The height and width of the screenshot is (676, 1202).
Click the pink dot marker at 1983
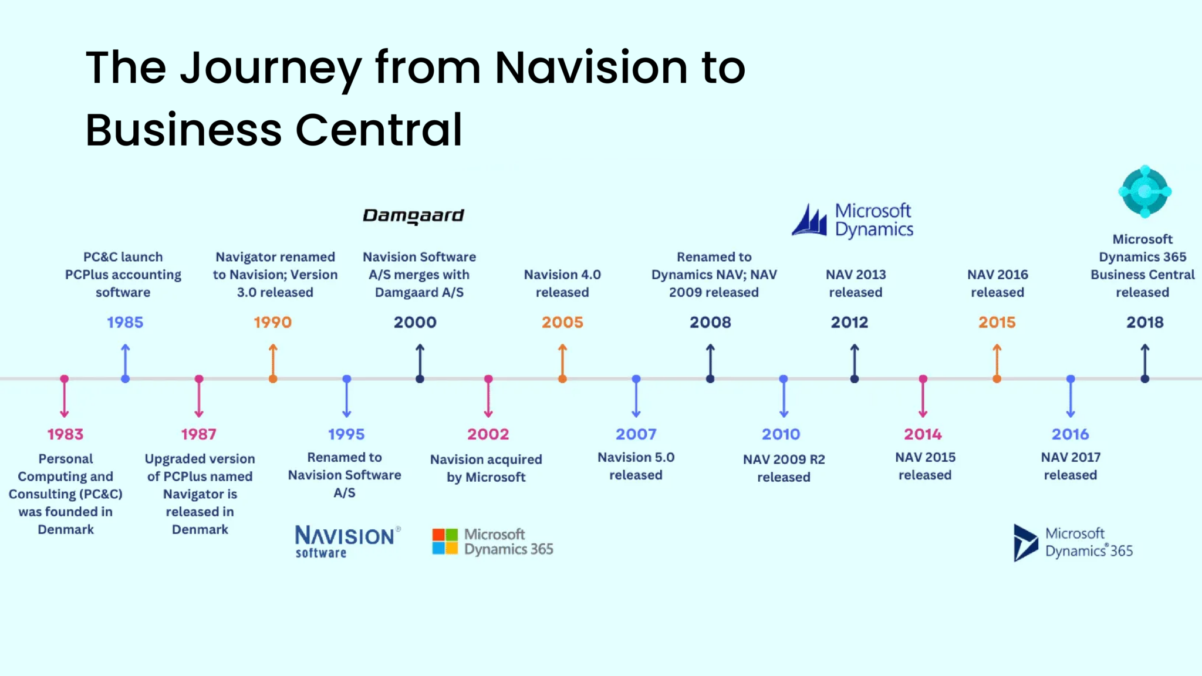coord(65,378)
